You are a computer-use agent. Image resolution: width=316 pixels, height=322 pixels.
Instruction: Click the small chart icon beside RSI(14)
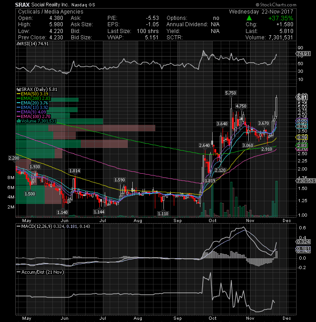tap(19, 44)
